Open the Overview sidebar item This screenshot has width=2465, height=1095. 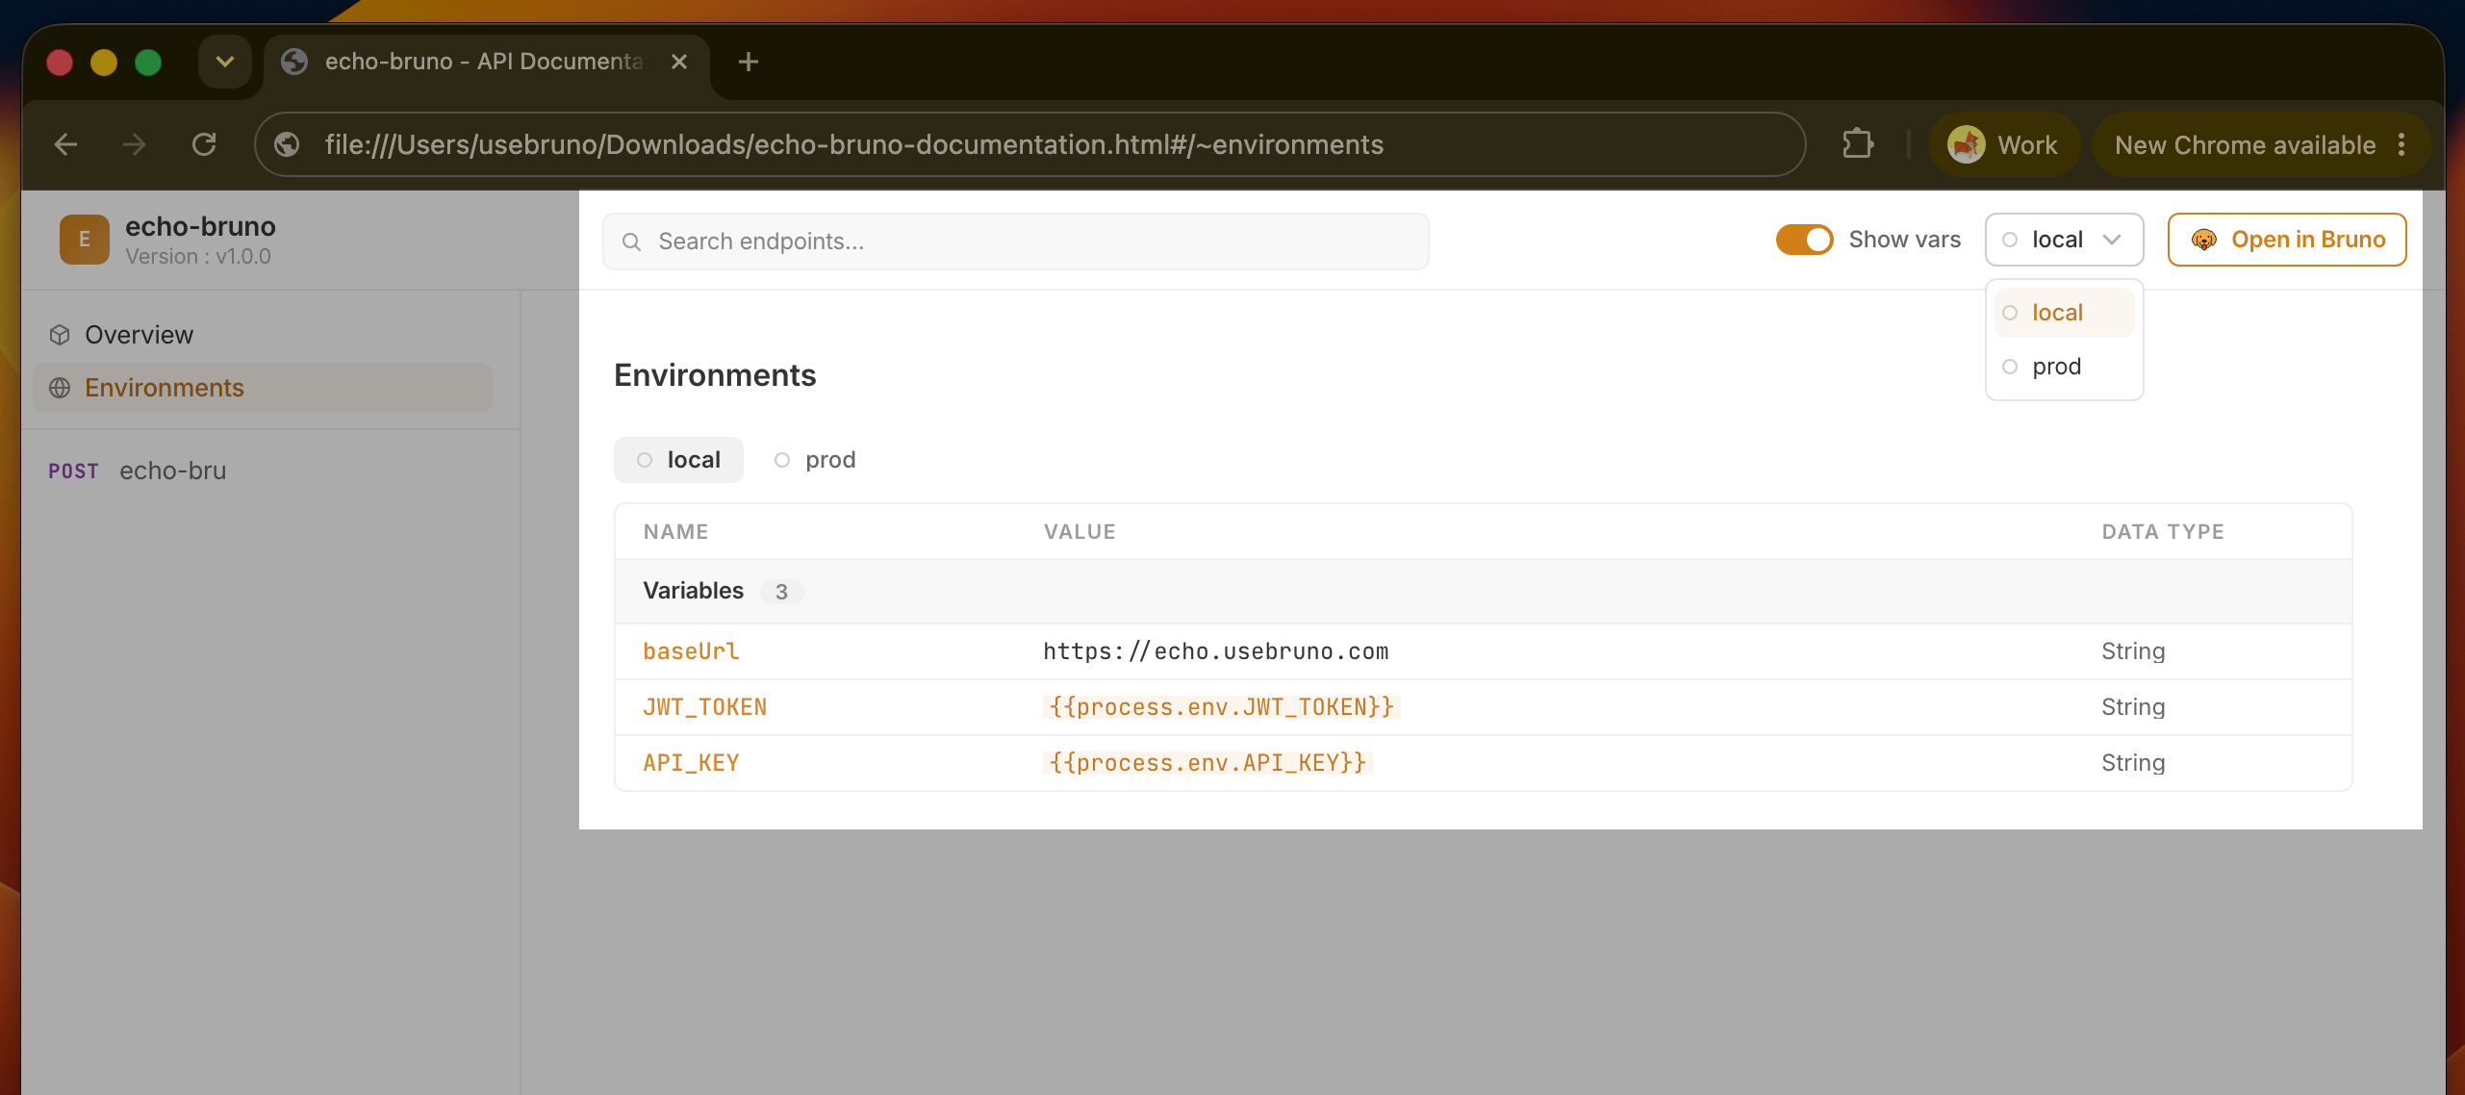(x=263, y=335)
